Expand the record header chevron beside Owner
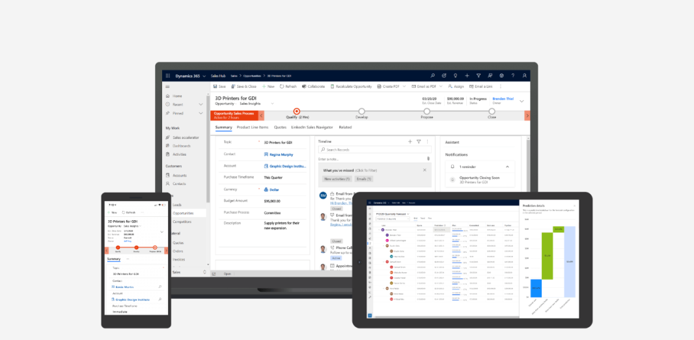 [x=521, y=102]
